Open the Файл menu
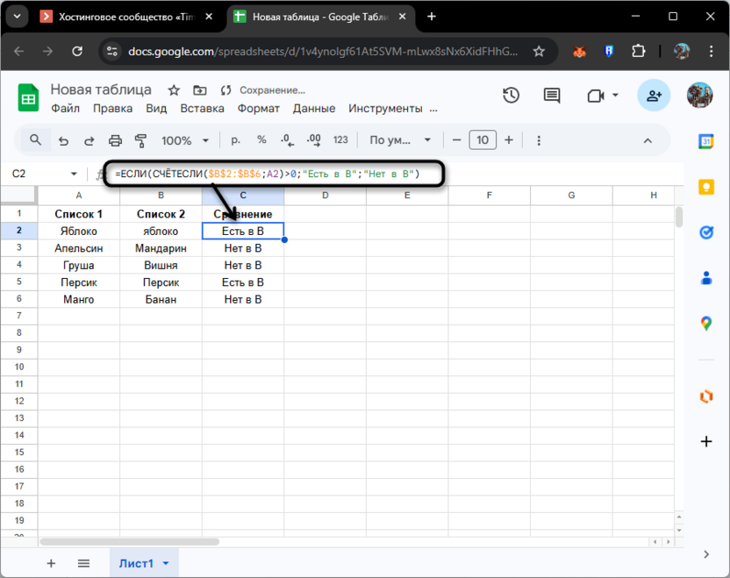The width and height of the screenshot is (730, 578). 65,109
